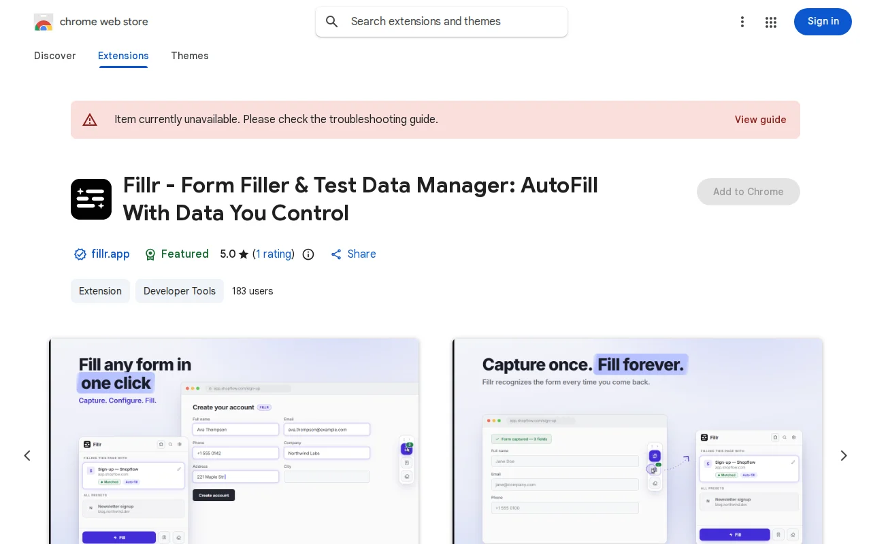871x544 pixels.
Task: Click the Share button
Action: click(x=353, y=254)
